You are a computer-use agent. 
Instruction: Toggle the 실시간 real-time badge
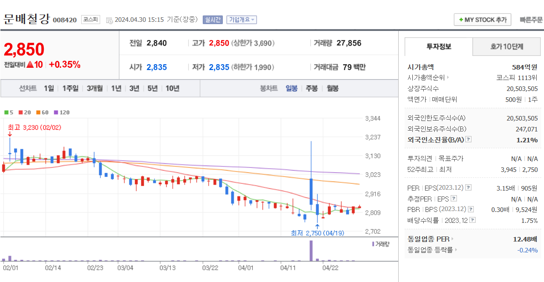(x=212, y=20)
